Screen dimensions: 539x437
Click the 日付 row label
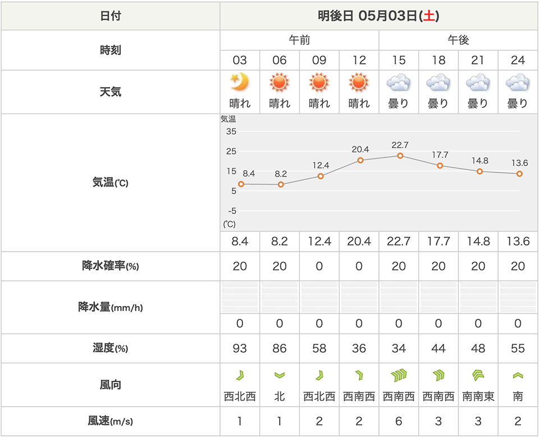(x=111, y=16)
